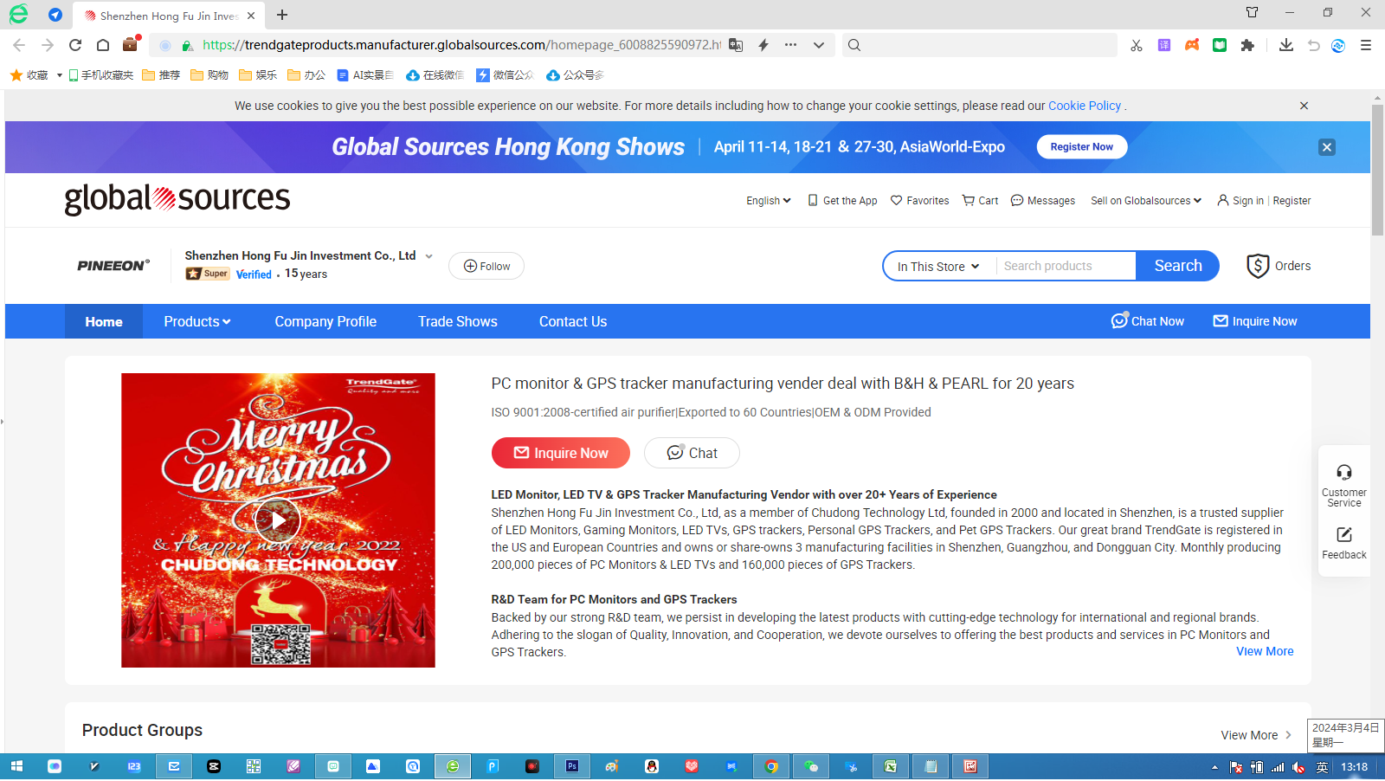Dismiss the cookie notice
1385x781 pixels.
click(x=1304, y=106)
